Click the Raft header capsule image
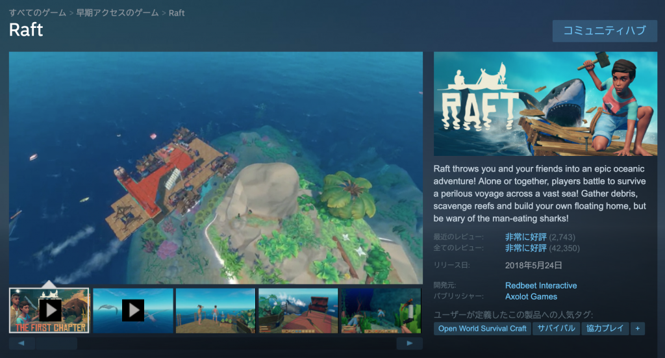The height and width of the screenshot is (358, 665). click(x=546, y=104)
